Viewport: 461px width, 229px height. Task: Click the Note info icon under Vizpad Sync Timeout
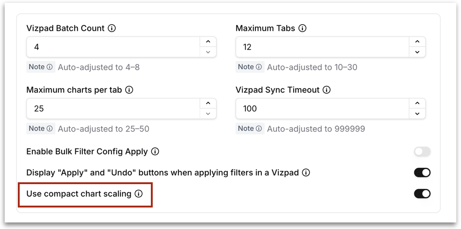(x=259, y=129)
